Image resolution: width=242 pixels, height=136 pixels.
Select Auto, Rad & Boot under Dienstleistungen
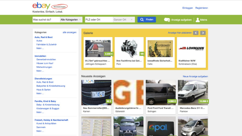[x=45, y=82]
